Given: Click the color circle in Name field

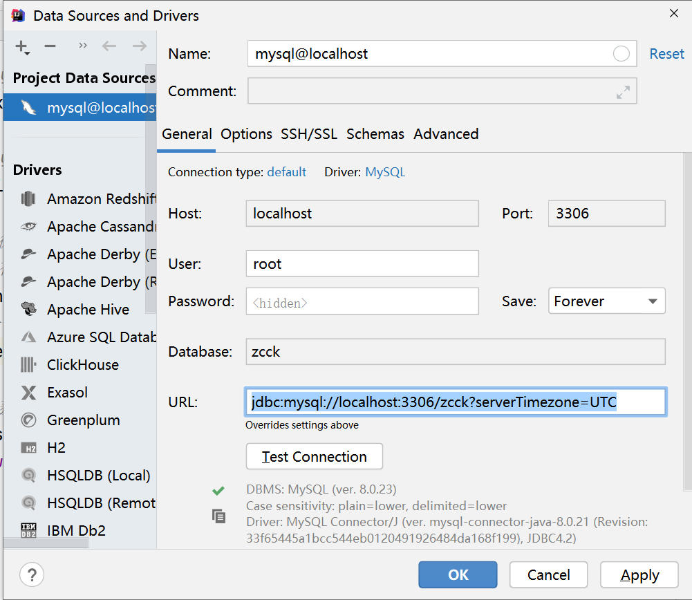Looking at the screenshot, I should 621,54.
